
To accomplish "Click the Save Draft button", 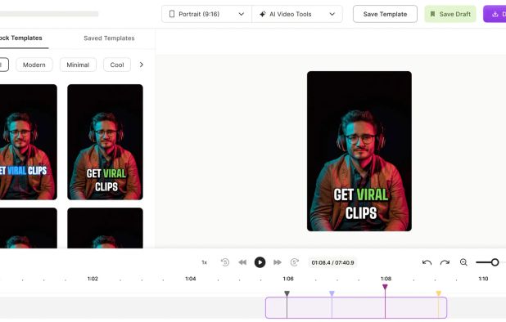I will tap(450, 14).
